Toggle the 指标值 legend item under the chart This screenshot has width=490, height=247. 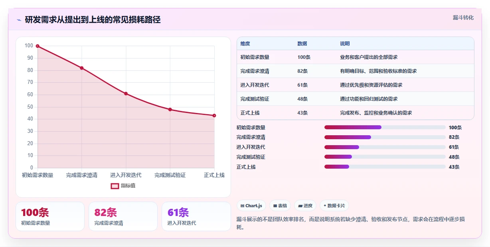(x=123, y=186)
